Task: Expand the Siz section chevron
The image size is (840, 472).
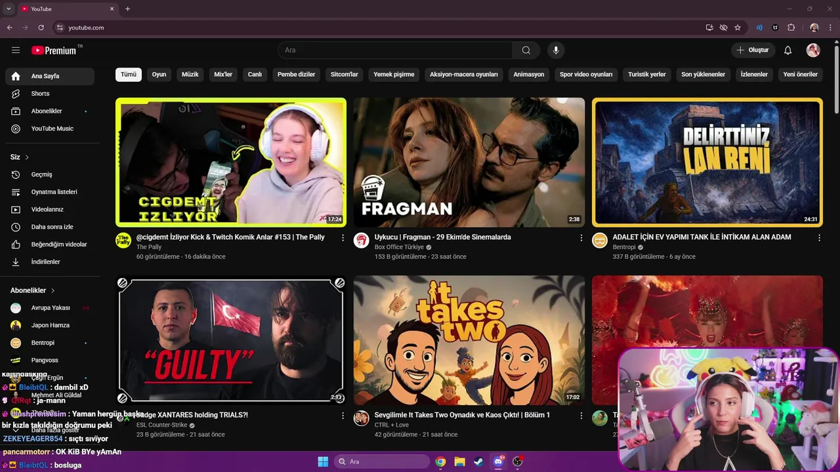Action: pos(27,157)
